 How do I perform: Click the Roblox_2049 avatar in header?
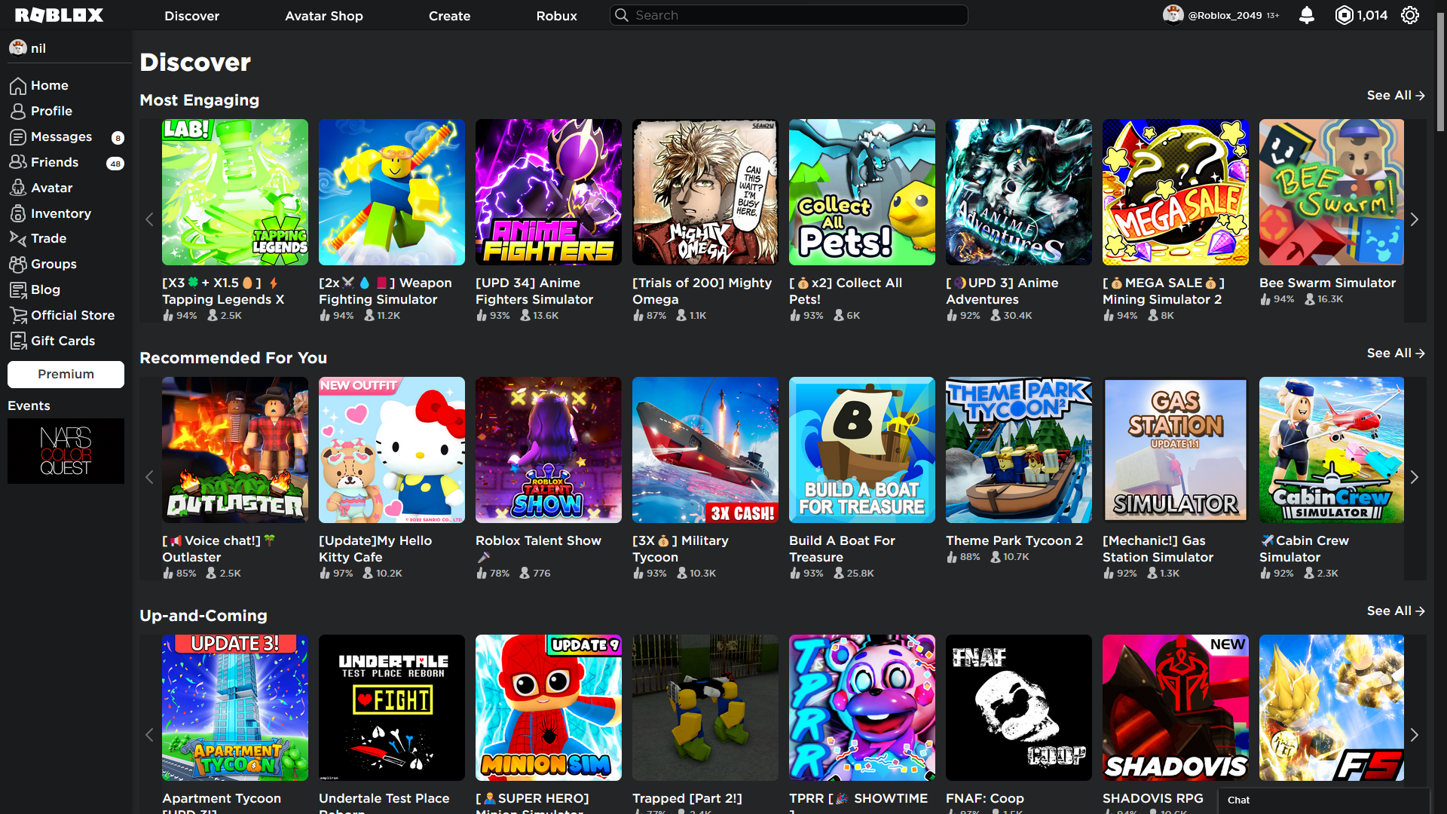click(1173, 15)
